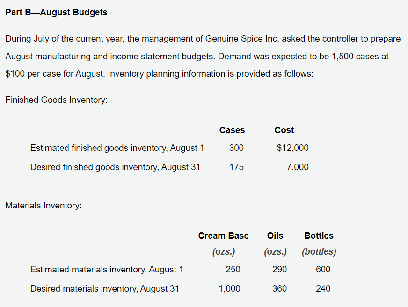Click the 'Materials Inventory:' label
Viewport: 408px width, 307px height.
click(44, 205)
